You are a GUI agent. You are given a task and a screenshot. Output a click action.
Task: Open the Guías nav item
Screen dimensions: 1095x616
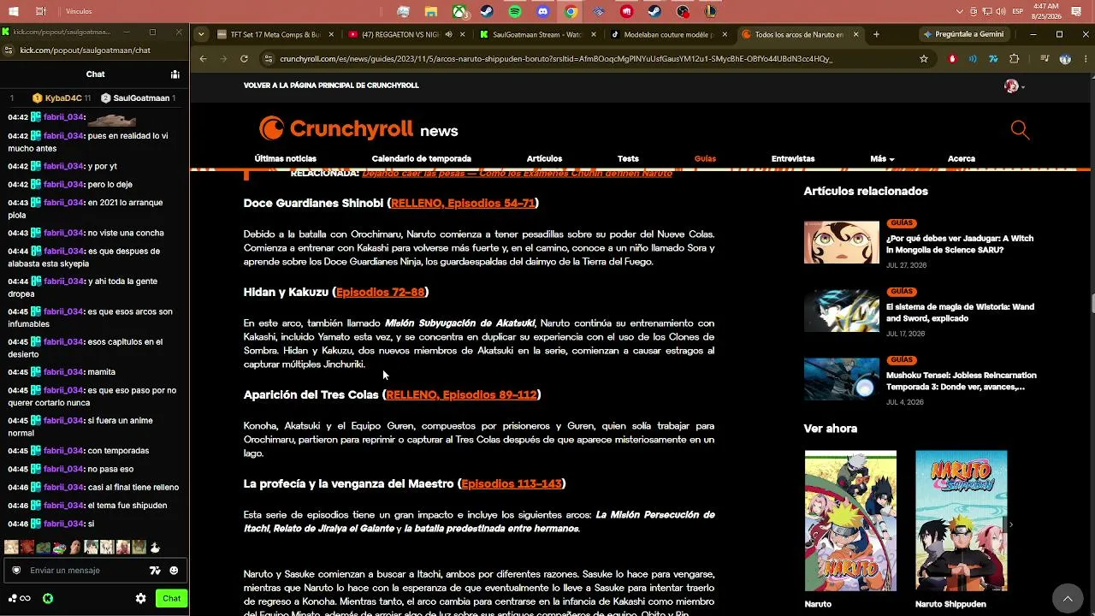[x=705, y=159]
